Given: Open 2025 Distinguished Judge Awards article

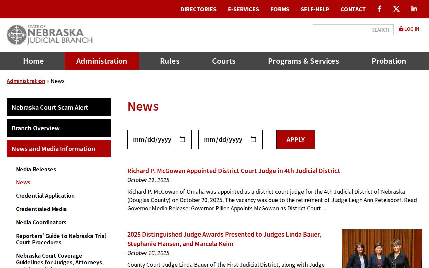Looking at the screenshot, I should (x=224, y=239).
